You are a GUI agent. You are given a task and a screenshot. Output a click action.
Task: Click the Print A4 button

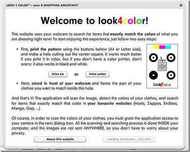click(58, 74)
